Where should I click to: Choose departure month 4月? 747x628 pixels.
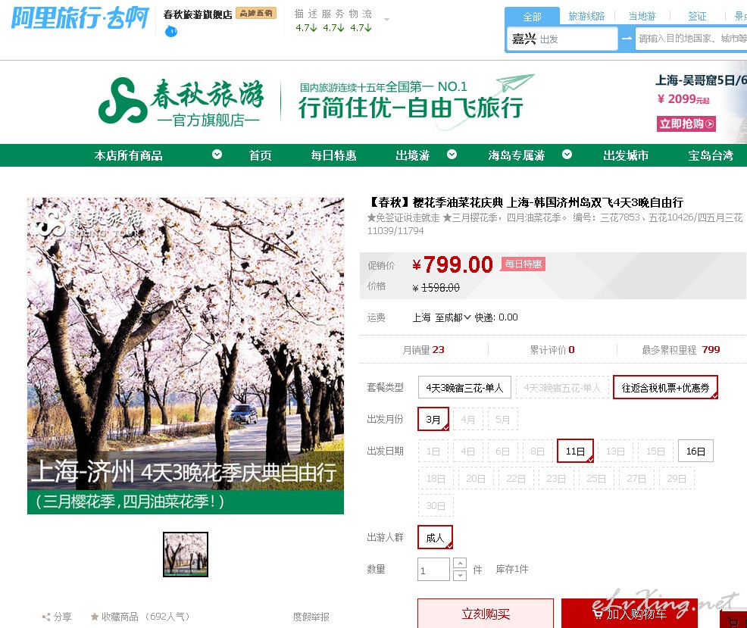pos(468,420)
